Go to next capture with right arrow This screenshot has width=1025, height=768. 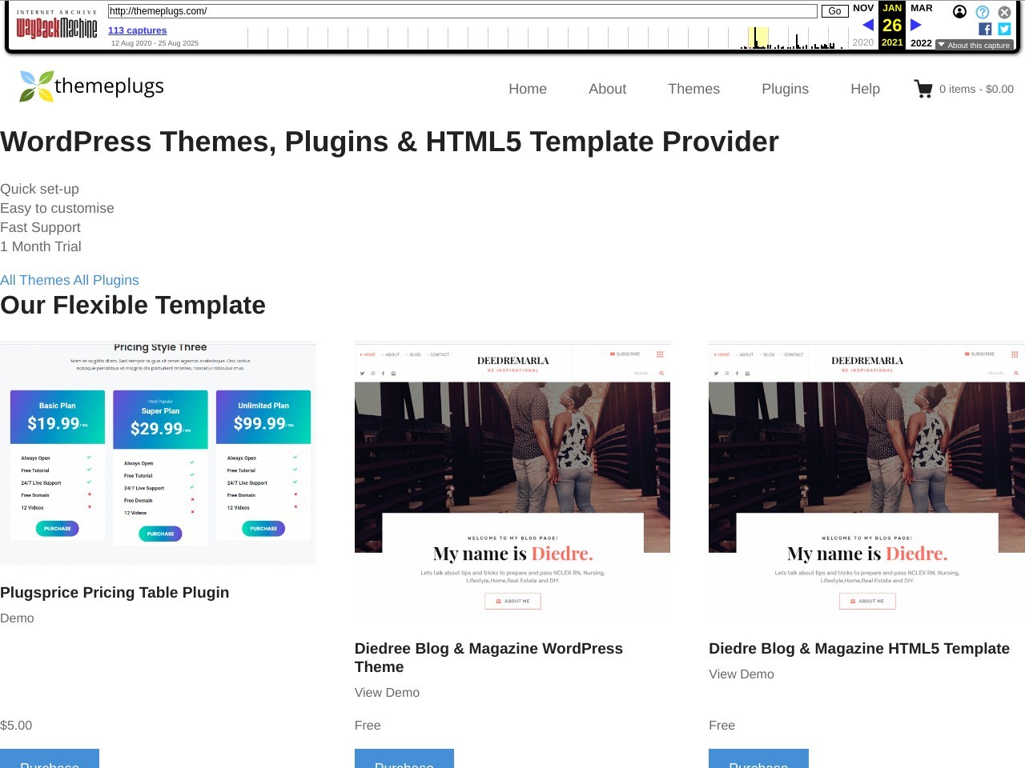click(x=916, y=25)
